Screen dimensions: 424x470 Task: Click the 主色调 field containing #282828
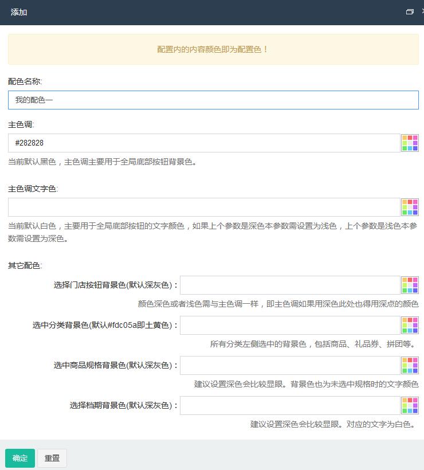coord(203,143)
